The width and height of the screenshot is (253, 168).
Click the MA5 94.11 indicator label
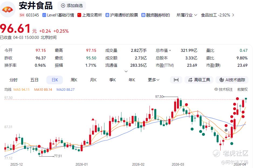pyautogui.click(x=22, y=89)
